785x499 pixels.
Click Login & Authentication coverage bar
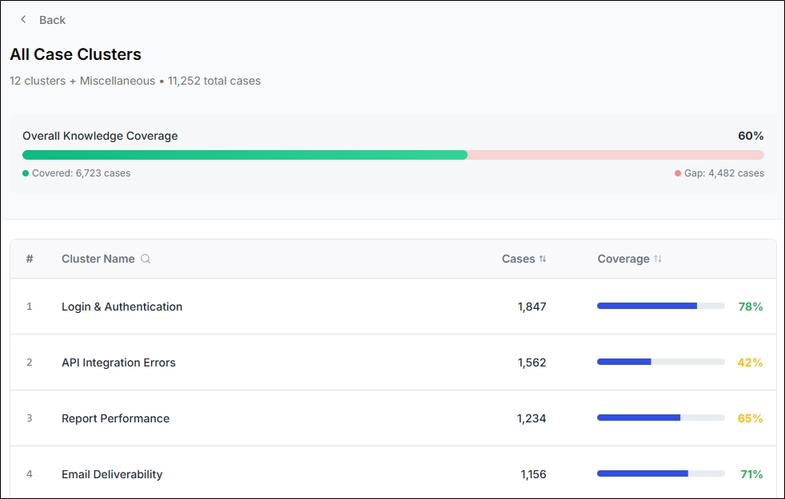tap(661, 306)
